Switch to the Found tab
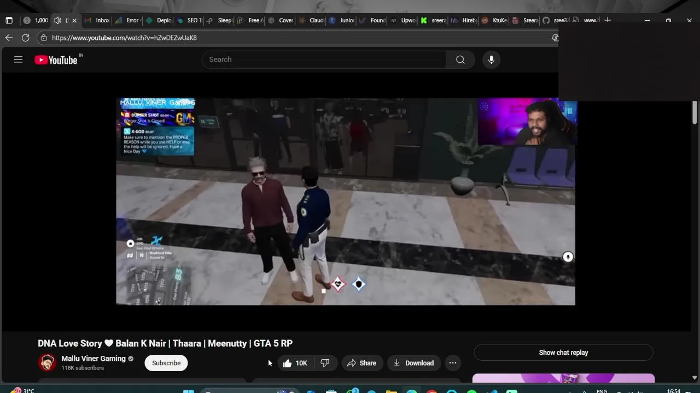The image size is (700, 393). pyautogui.click(x=372, y=20)
